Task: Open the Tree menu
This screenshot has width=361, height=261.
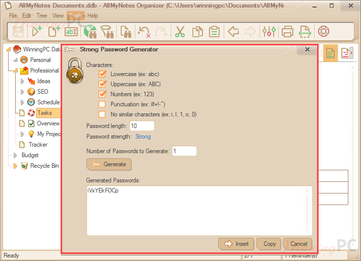Action: [42, 16]
